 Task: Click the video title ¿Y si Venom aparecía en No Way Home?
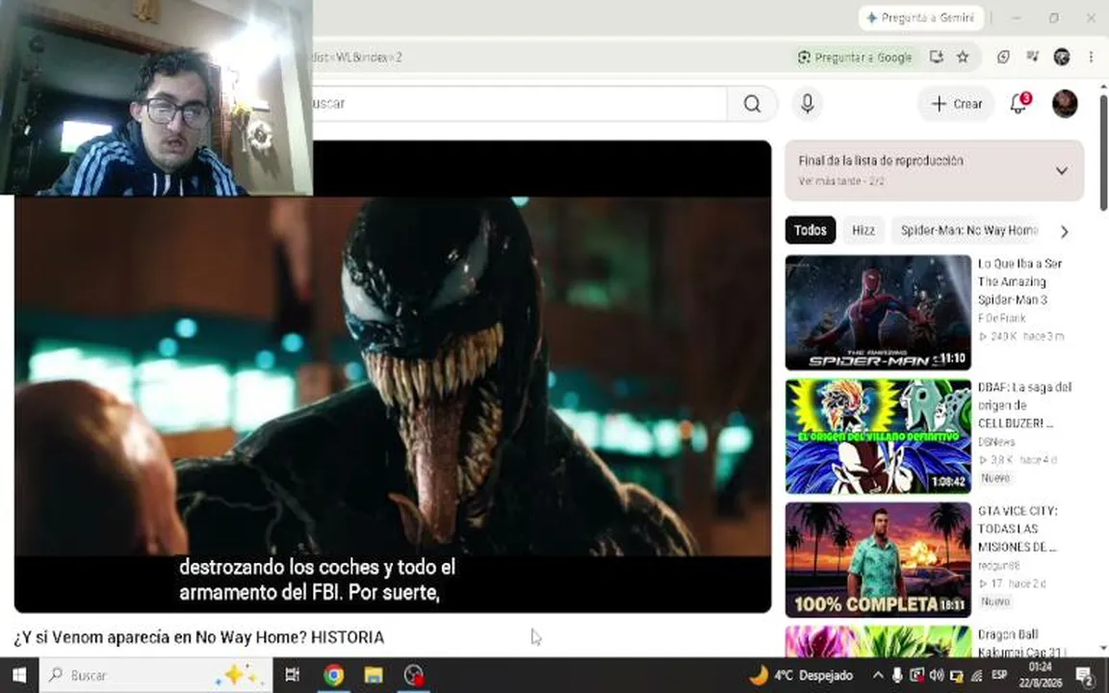tap(198, 637)
